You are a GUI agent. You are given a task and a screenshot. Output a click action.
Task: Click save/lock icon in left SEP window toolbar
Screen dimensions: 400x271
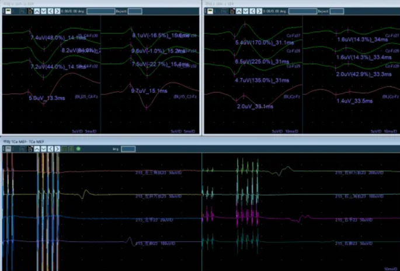[30, 11]
